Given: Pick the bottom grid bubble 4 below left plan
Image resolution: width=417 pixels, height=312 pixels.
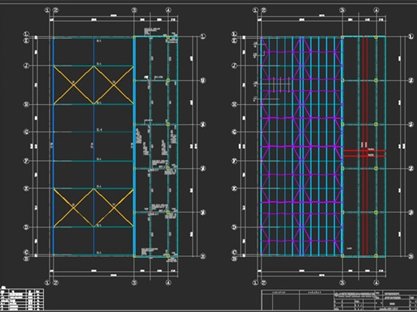Looking at the screenshot, I should (x=169, y=282).
